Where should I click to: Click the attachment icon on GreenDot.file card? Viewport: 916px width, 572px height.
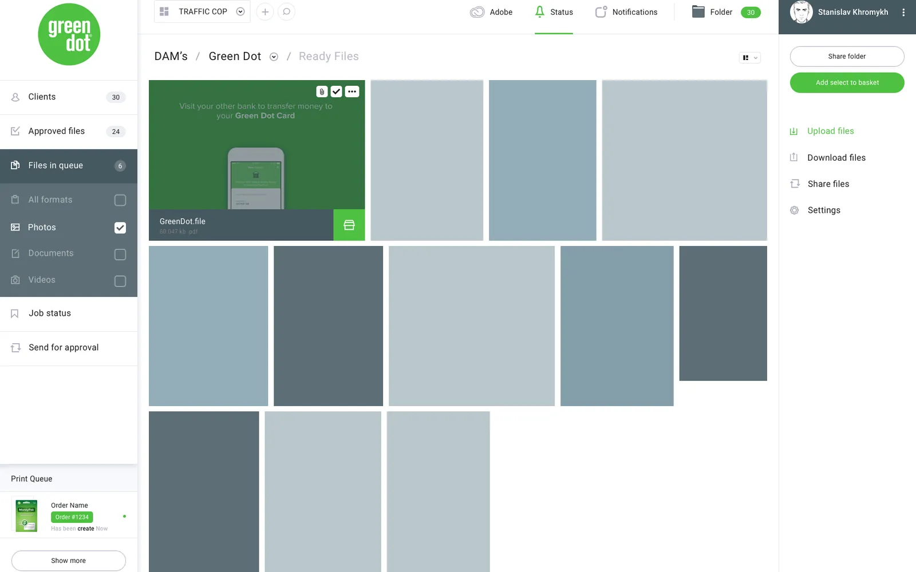click(322, 92)
